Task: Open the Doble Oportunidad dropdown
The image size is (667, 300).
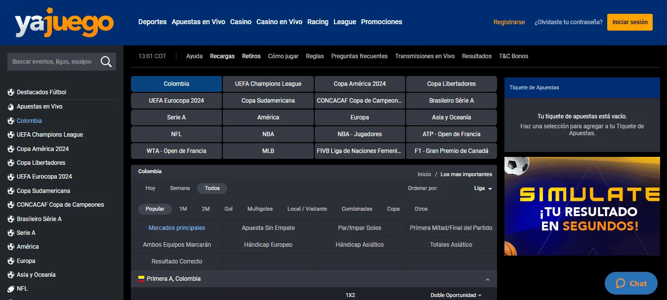Action: tap(456, 295)
